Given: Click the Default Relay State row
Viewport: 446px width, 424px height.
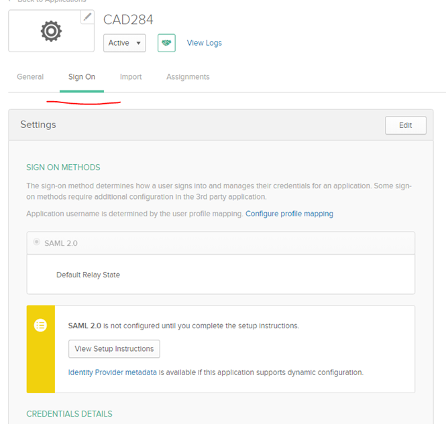Looking at the screenshot, I should pos(88,275).
